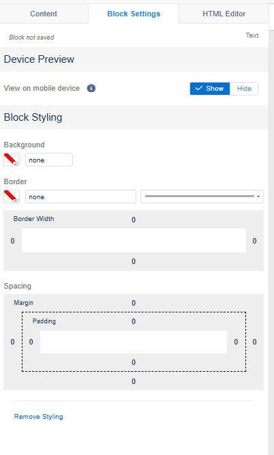Click the Background color value field
The image size is (274, 455).
49,160
